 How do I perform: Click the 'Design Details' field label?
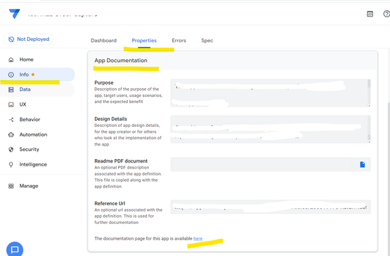pyautogui.click(x=111, y=119)
